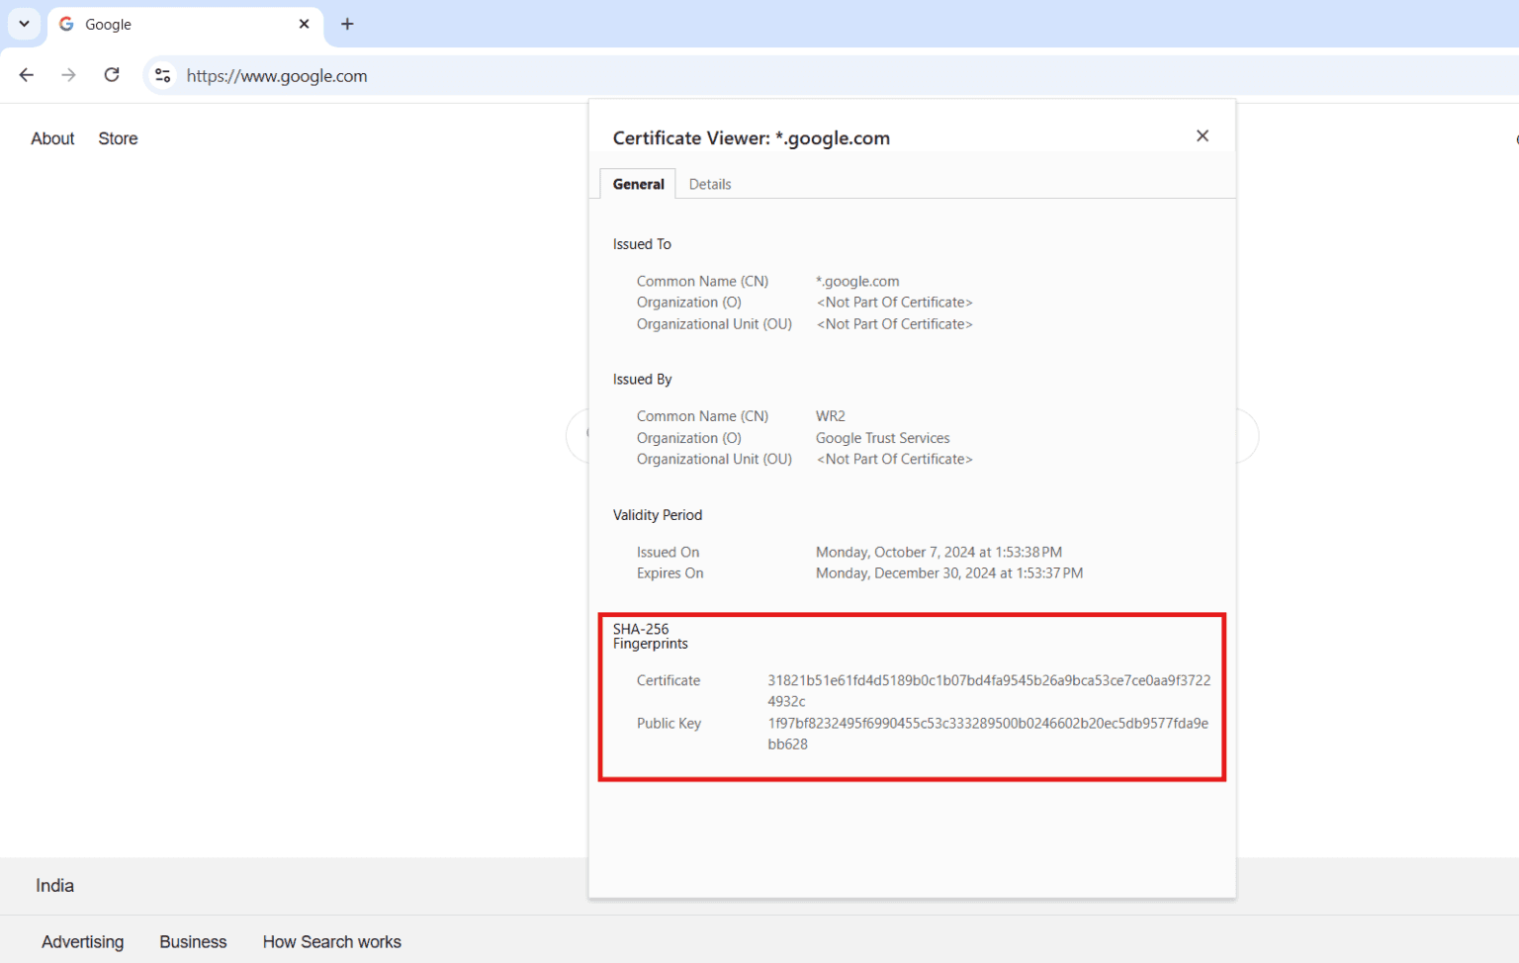Click the back navigation arrow

pyautogui.click(x=26, y=75)
